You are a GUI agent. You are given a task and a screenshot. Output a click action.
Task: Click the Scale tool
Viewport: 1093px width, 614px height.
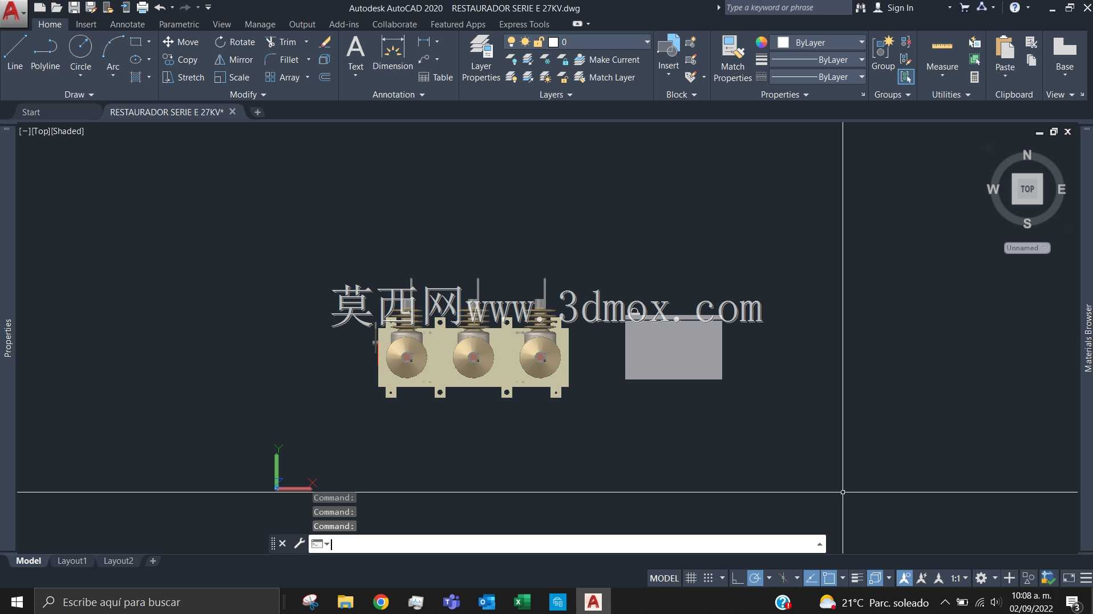click(232, 77)
